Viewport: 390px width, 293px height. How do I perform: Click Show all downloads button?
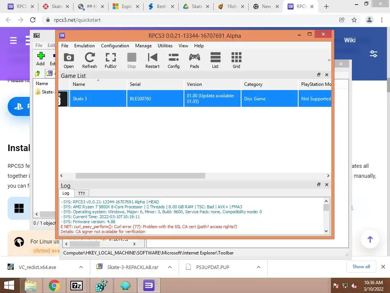tap(361, 267)
